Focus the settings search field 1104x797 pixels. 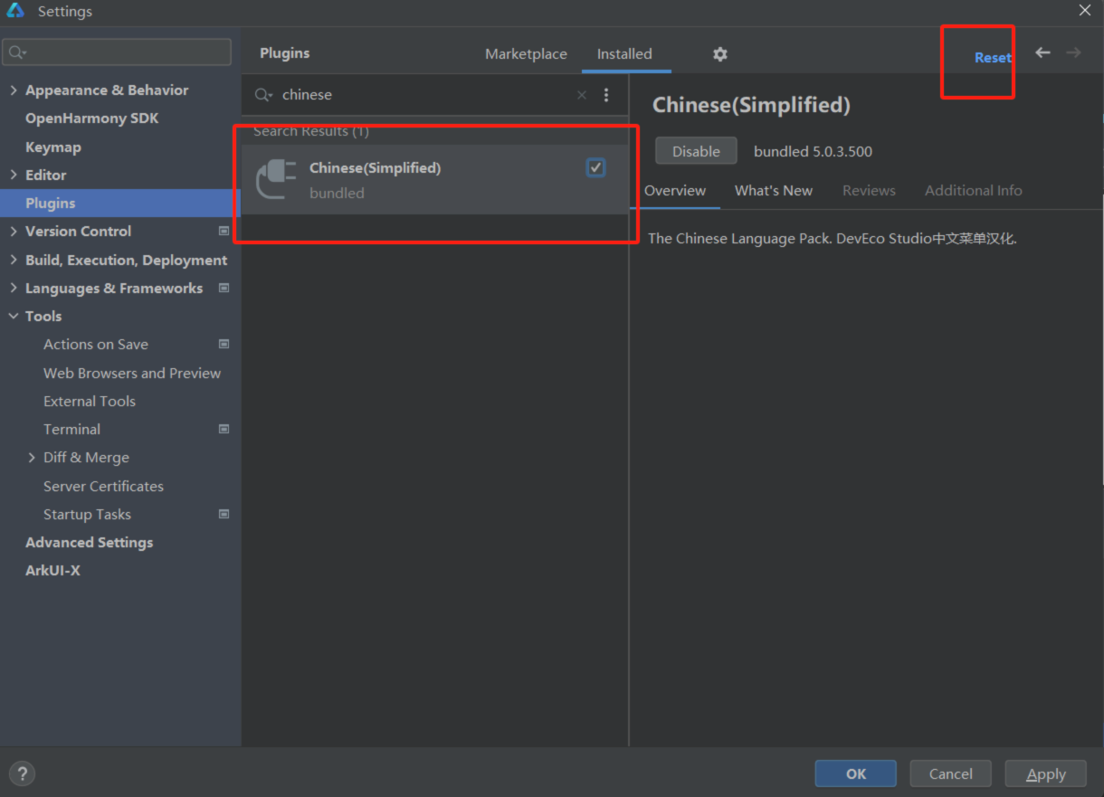(x=117, y=52)
